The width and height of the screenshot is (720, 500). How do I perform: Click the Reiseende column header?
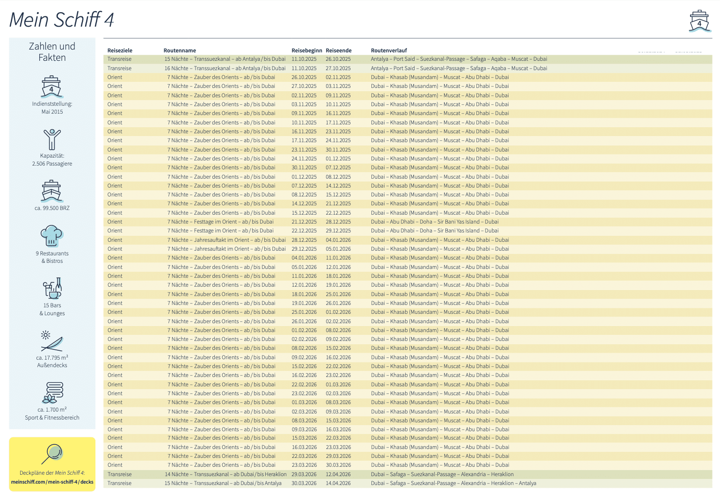[x=338, y=51]
